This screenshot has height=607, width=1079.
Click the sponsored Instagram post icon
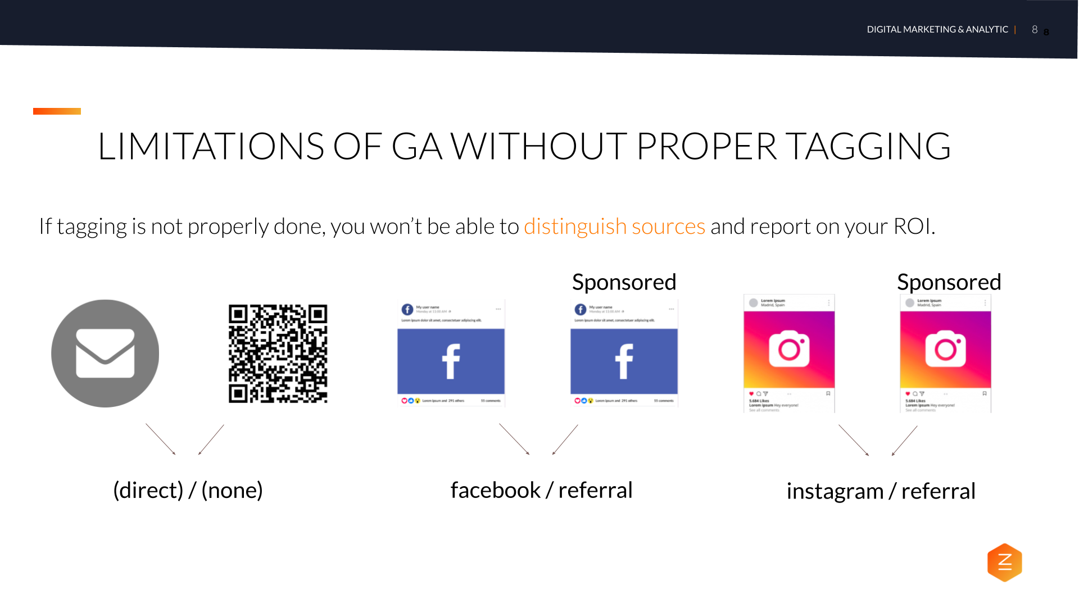click(945, 348)
